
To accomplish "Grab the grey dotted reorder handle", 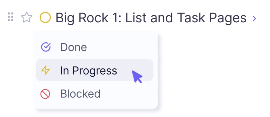I will [11, 17].
